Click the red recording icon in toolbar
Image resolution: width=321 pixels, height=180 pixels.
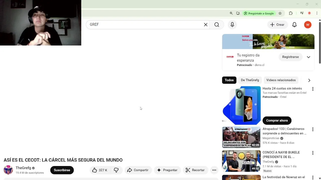pyautogui.click(x=309, y=13)
